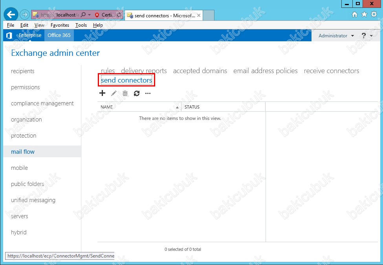
Task: Open the View menu
Action: [39, 25]
